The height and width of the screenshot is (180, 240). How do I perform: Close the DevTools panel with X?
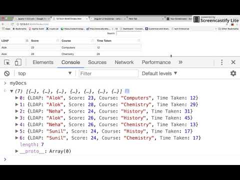pyautogui.click(x=233, y=62)
